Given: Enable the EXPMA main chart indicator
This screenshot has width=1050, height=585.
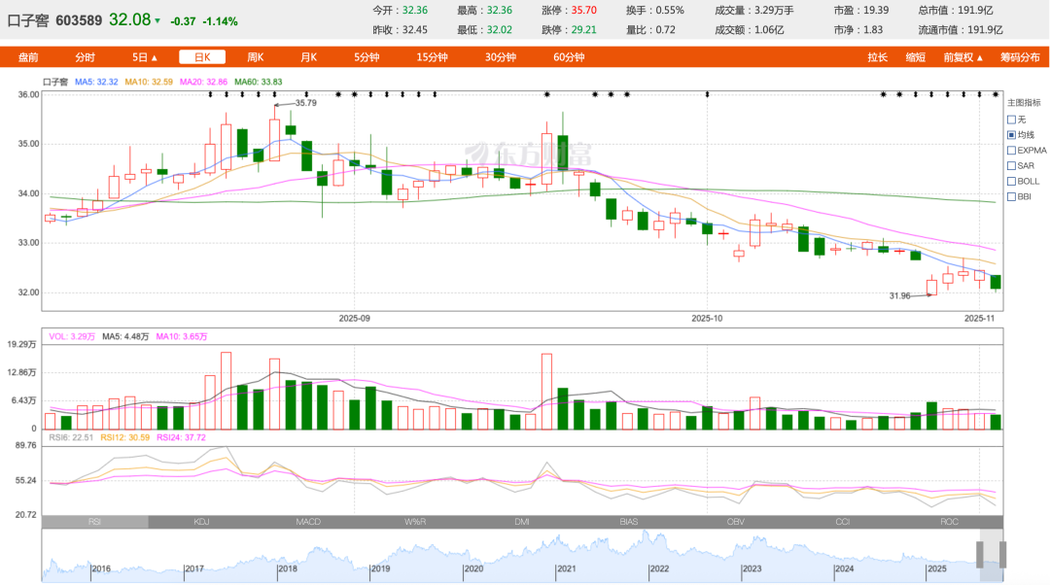Looking at the screenshot, I should point(1011,151).
